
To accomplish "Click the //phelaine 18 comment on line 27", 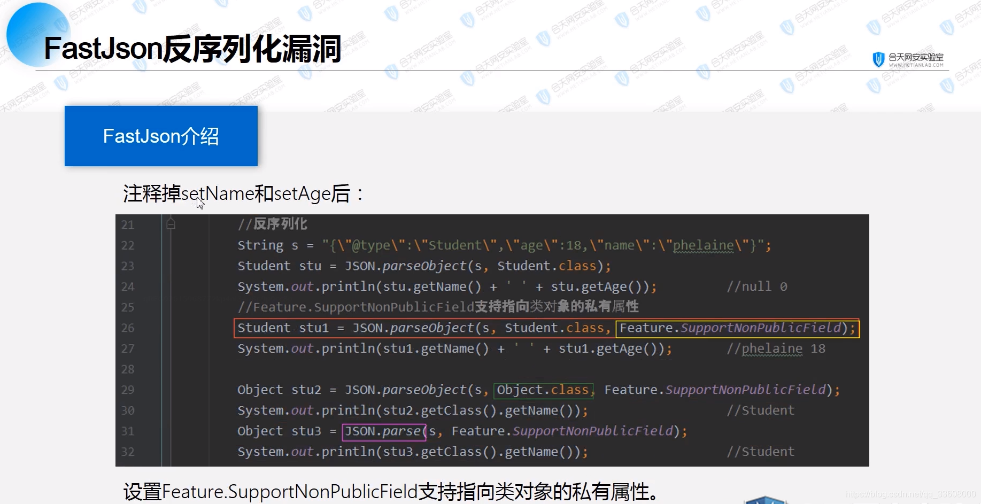I will pyautogui.click(x=776, y=348).
